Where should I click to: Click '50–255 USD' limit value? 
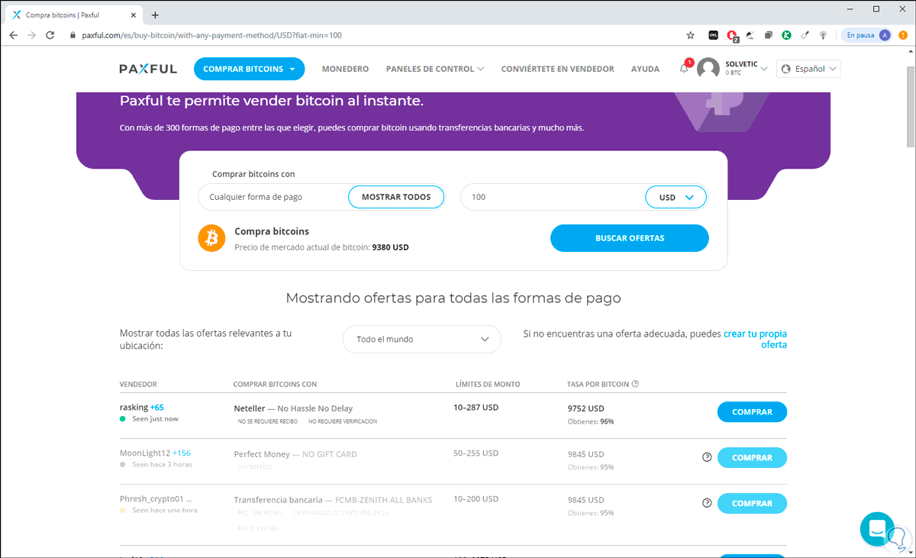point(476,453)
